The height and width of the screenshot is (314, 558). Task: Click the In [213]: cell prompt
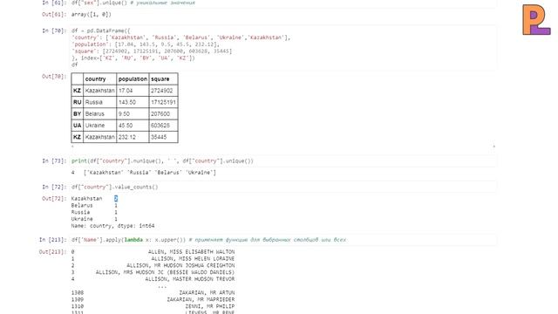(x=52, y=240)
